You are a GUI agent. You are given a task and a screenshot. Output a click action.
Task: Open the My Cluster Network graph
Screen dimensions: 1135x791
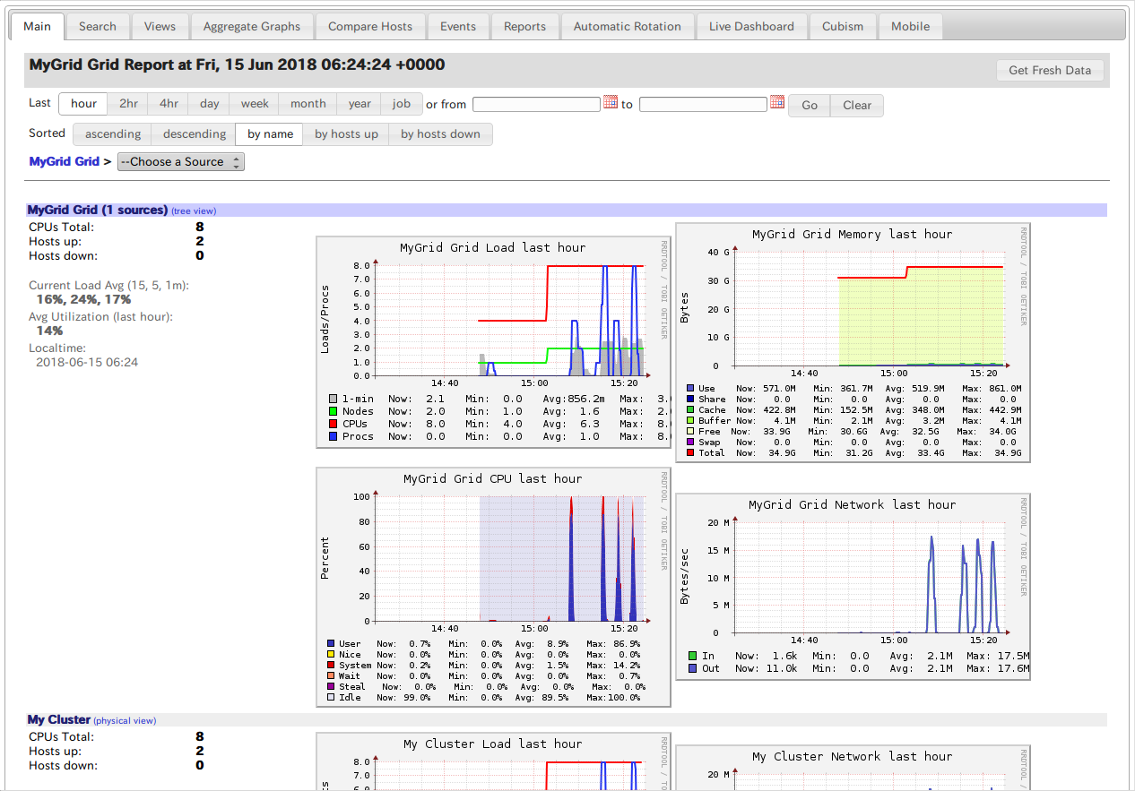pyautogui.click(x=853, y=768)
